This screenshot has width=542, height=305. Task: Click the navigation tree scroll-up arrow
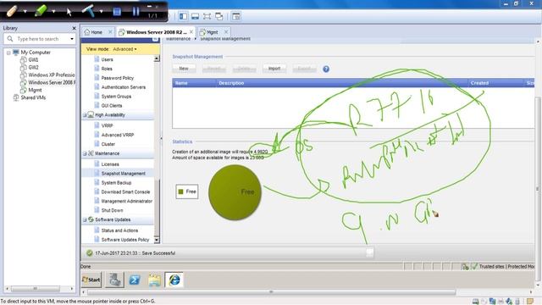(x=157, y=58)
